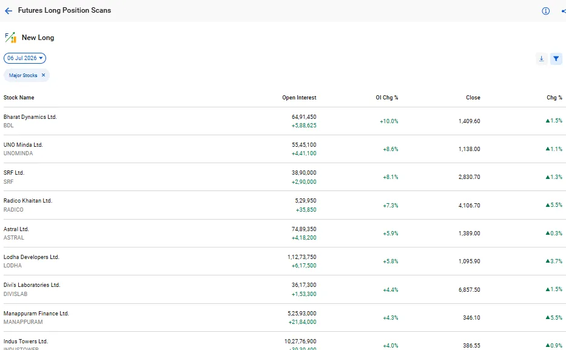
Task: Click OI change +1,53,300 for Divi's
Action: [x=304, y=294]
